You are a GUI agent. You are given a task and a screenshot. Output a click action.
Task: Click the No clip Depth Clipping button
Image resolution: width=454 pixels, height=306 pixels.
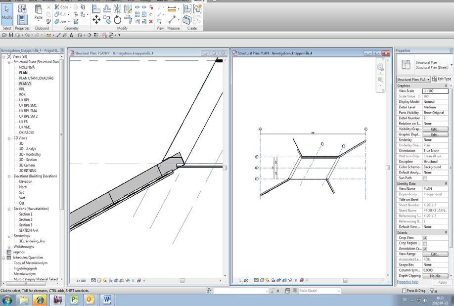435,276
